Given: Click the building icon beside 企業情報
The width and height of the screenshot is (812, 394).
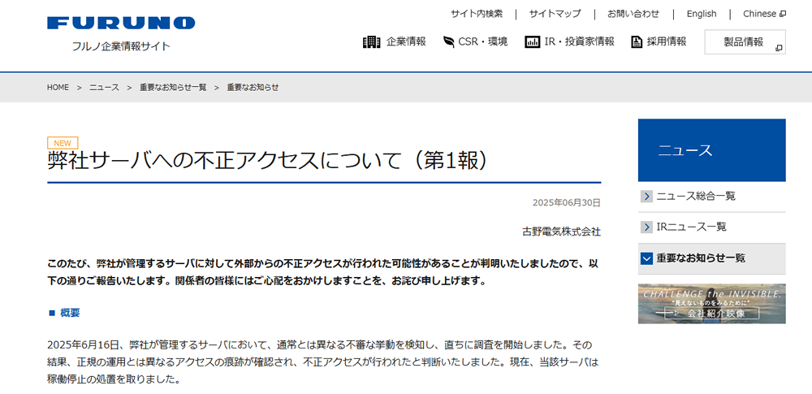Looking at the screenshot, I should click(371, 42).
